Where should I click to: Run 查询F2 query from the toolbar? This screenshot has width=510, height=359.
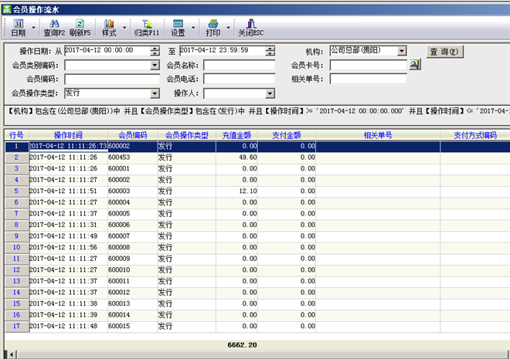point(54,29)
